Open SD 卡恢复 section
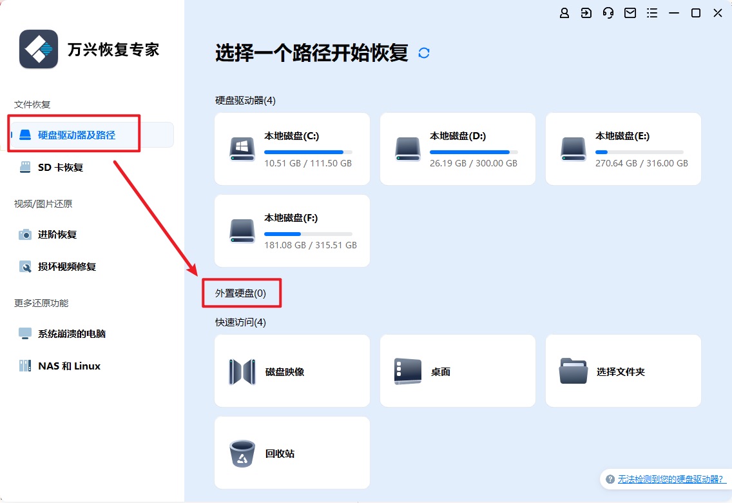 (x=60, y=167)
